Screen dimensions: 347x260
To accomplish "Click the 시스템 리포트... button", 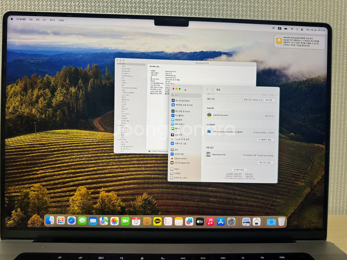I will (x=239, y=170).
